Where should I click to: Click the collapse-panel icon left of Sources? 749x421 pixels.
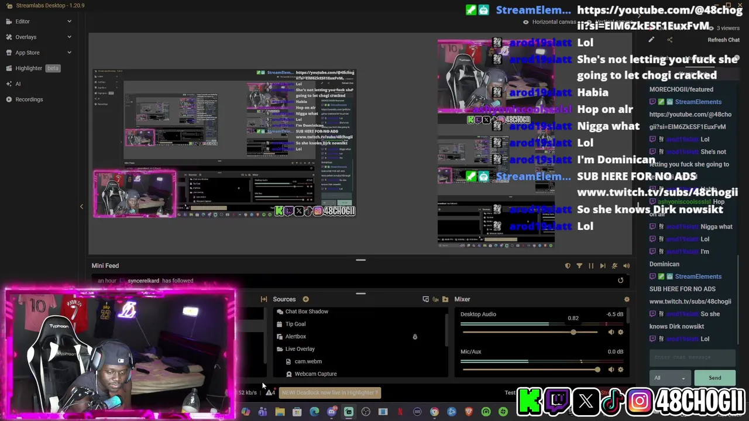point(264,299)
